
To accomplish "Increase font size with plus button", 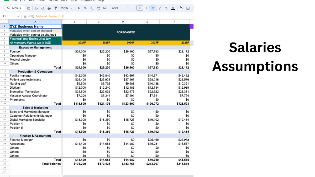I will click(146, 8).
